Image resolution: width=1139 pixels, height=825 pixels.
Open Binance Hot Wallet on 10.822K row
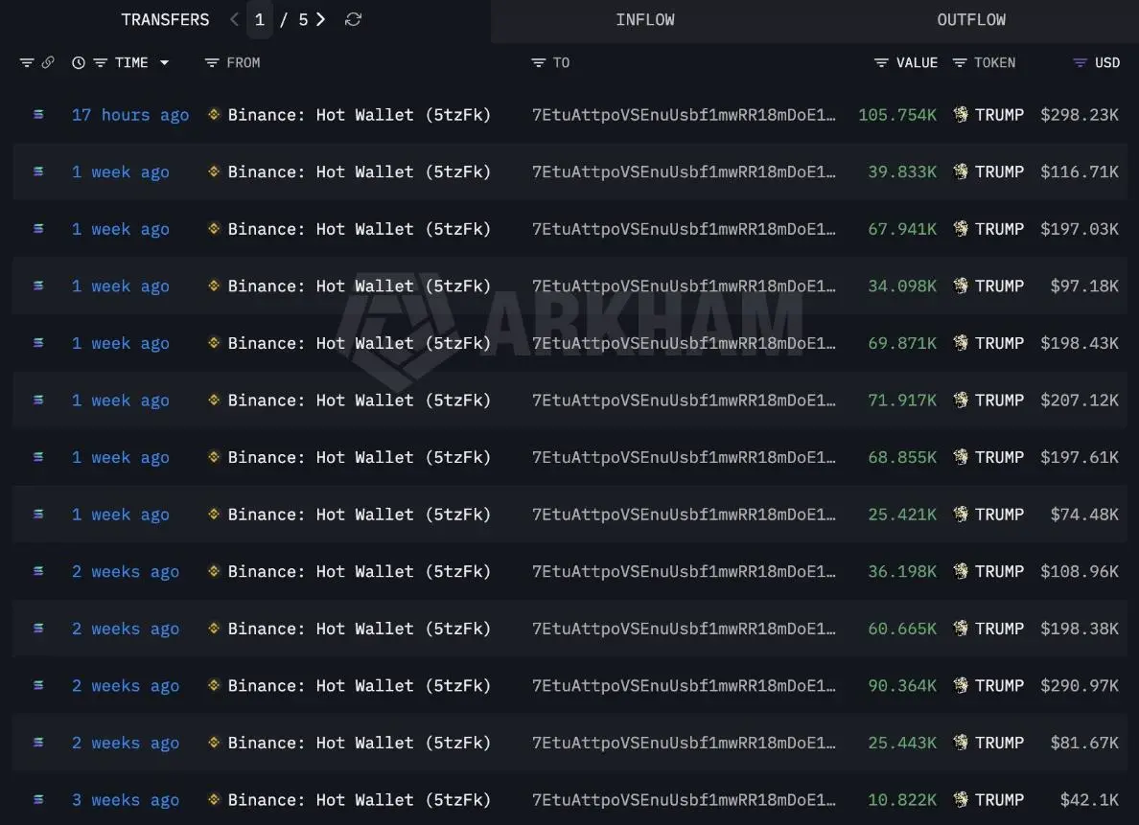click(359, 799)
